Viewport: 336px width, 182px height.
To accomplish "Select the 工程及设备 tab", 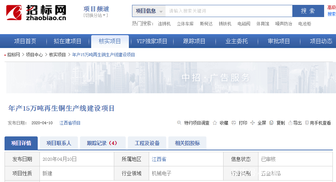I will 147,143.
